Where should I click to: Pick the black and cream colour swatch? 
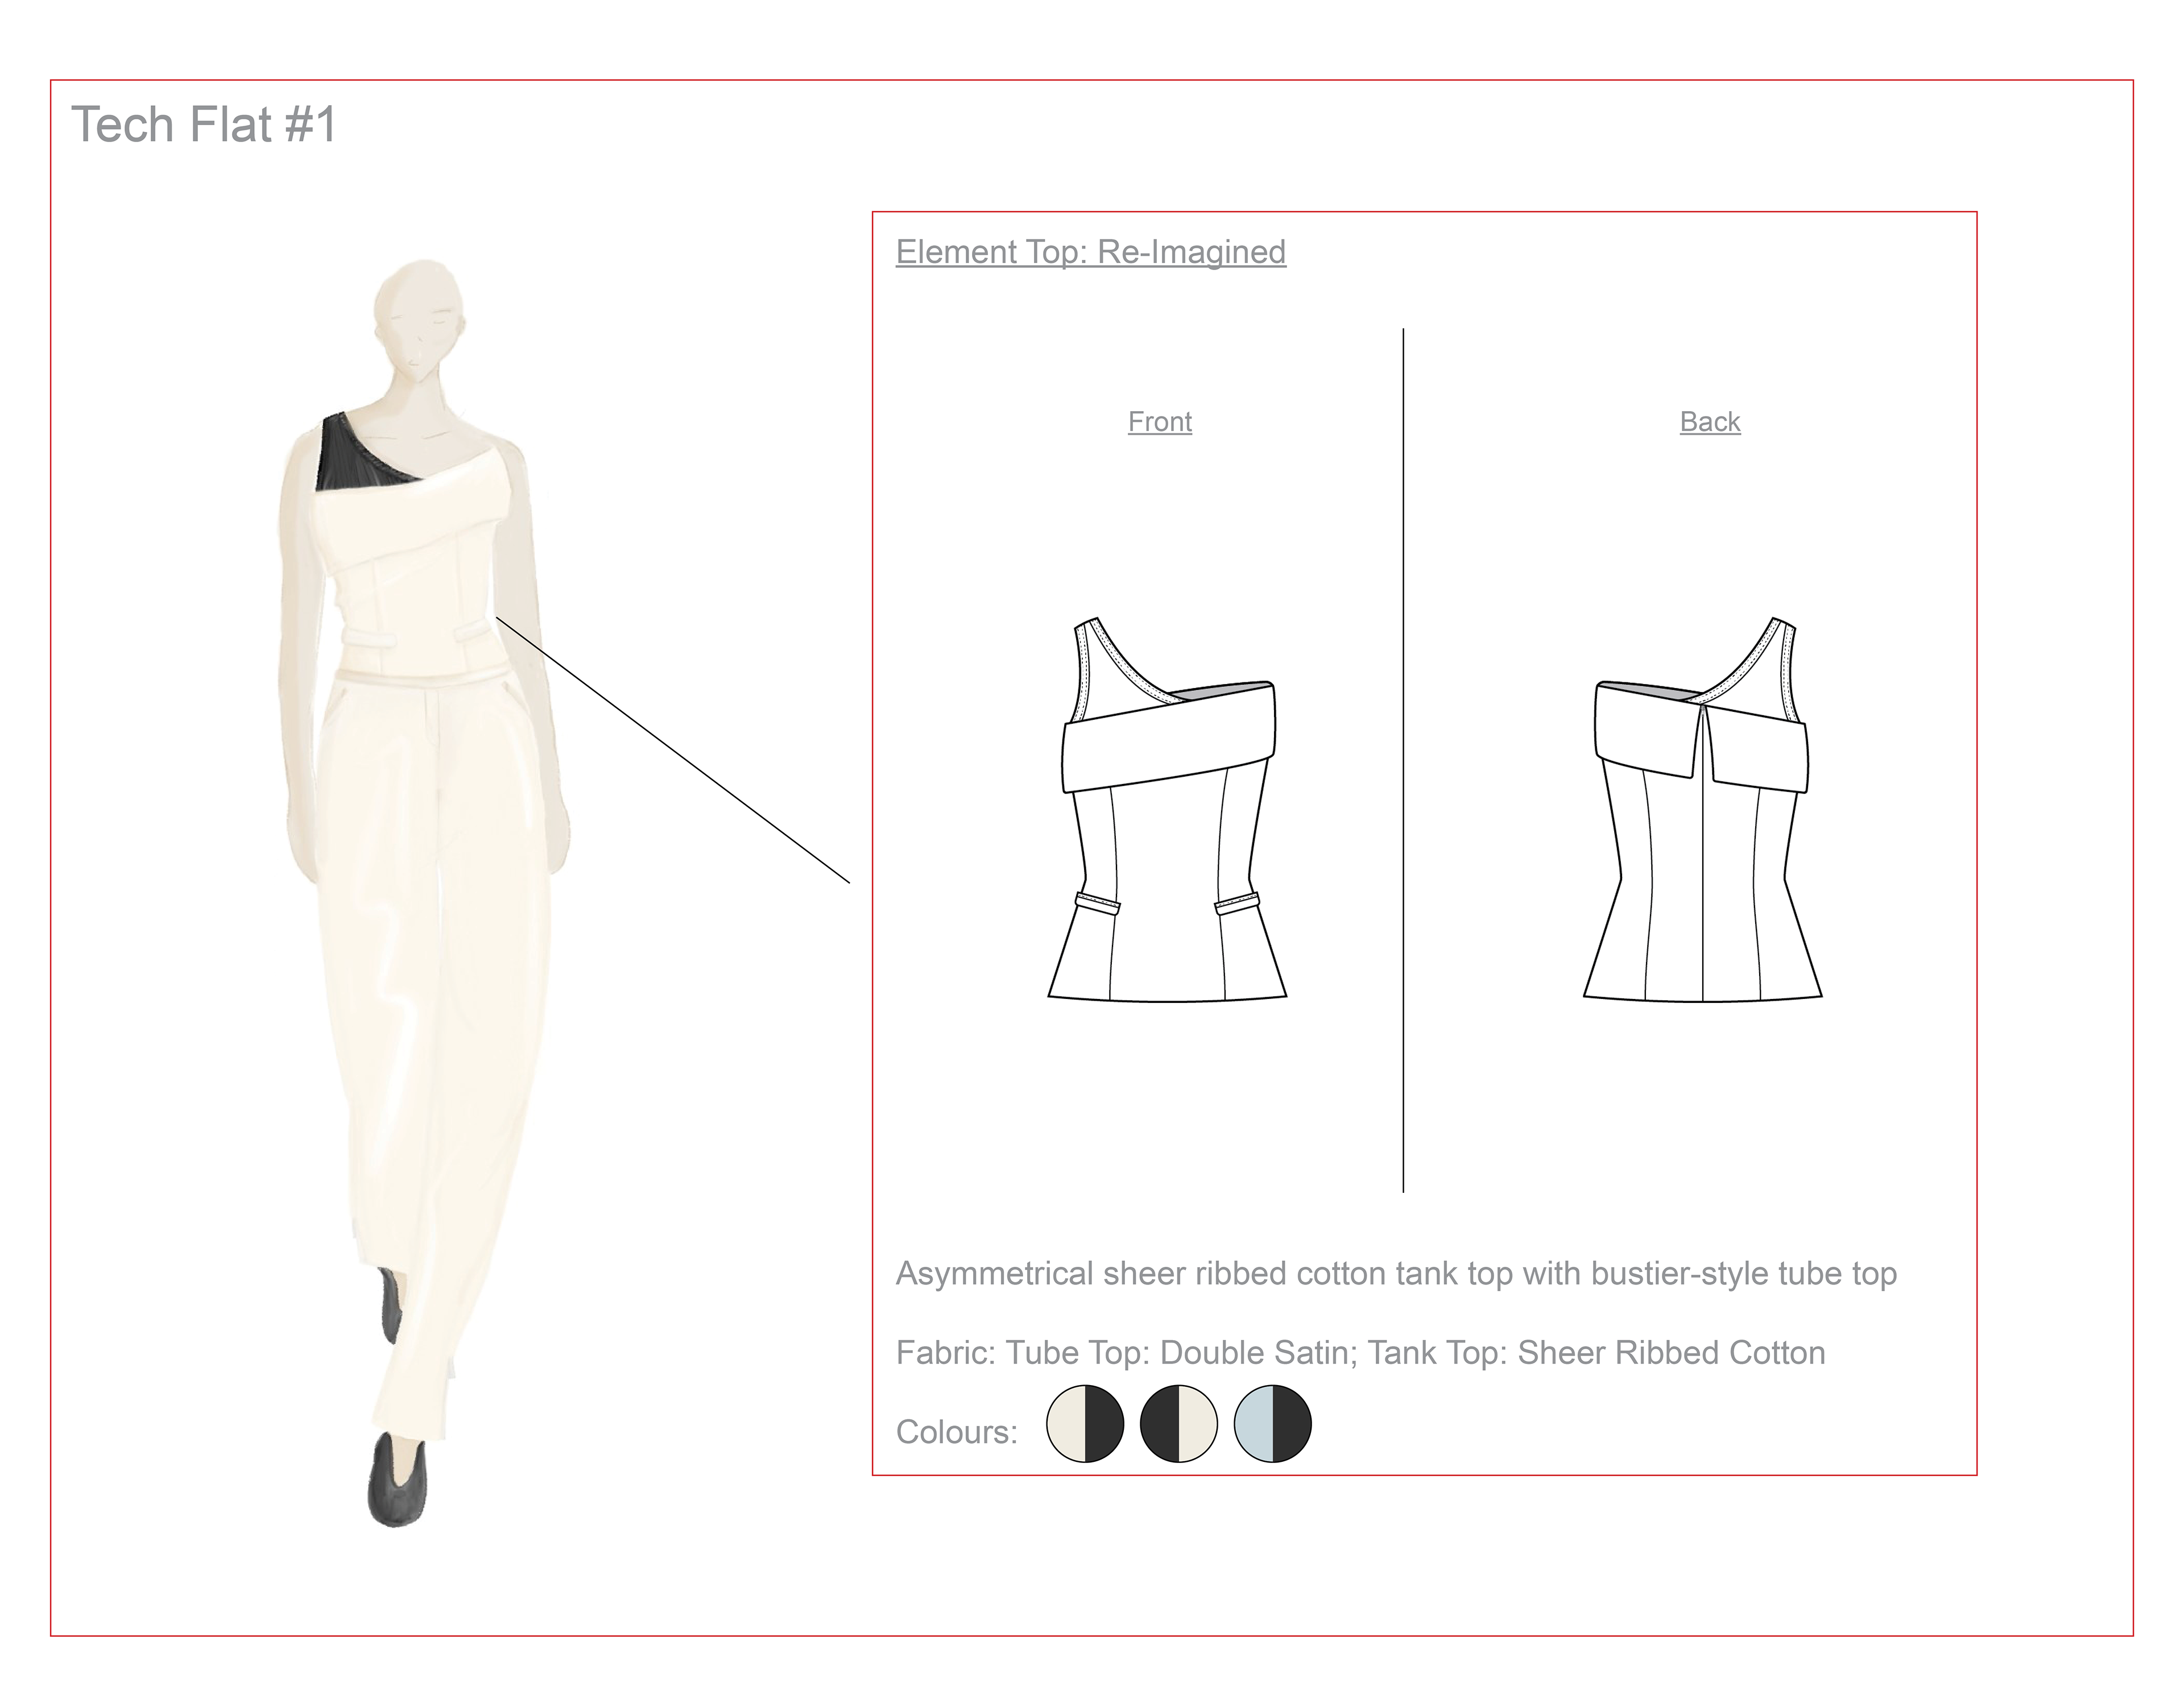[x=1179, y=1423]
